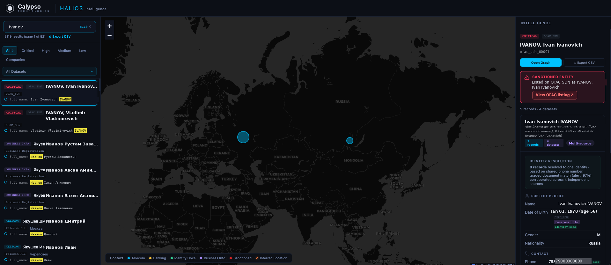Filter results by Critical severity

coord(28,51)
